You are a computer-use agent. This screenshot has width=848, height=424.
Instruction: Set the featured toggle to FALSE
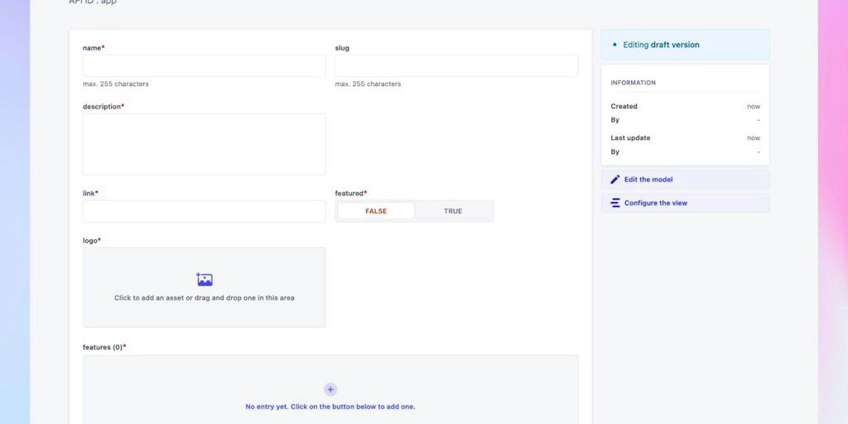[376, 211]
